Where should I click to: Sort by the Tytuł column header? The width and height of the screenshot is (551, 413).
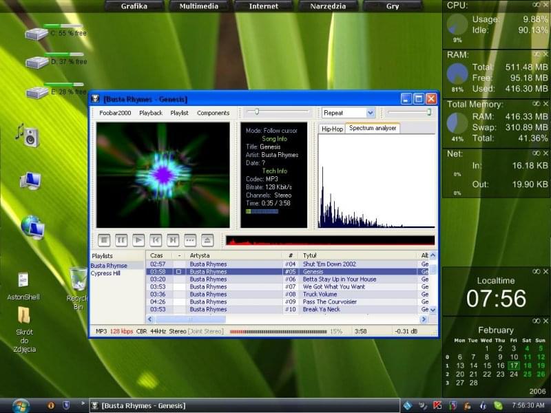click(x=358, y=255)
